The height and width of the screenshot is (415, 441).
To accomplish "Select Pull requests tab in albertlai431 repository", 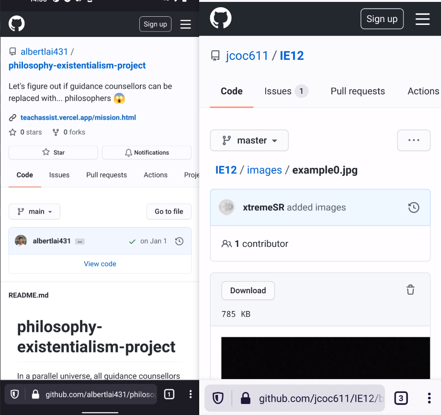I will 107,175.
